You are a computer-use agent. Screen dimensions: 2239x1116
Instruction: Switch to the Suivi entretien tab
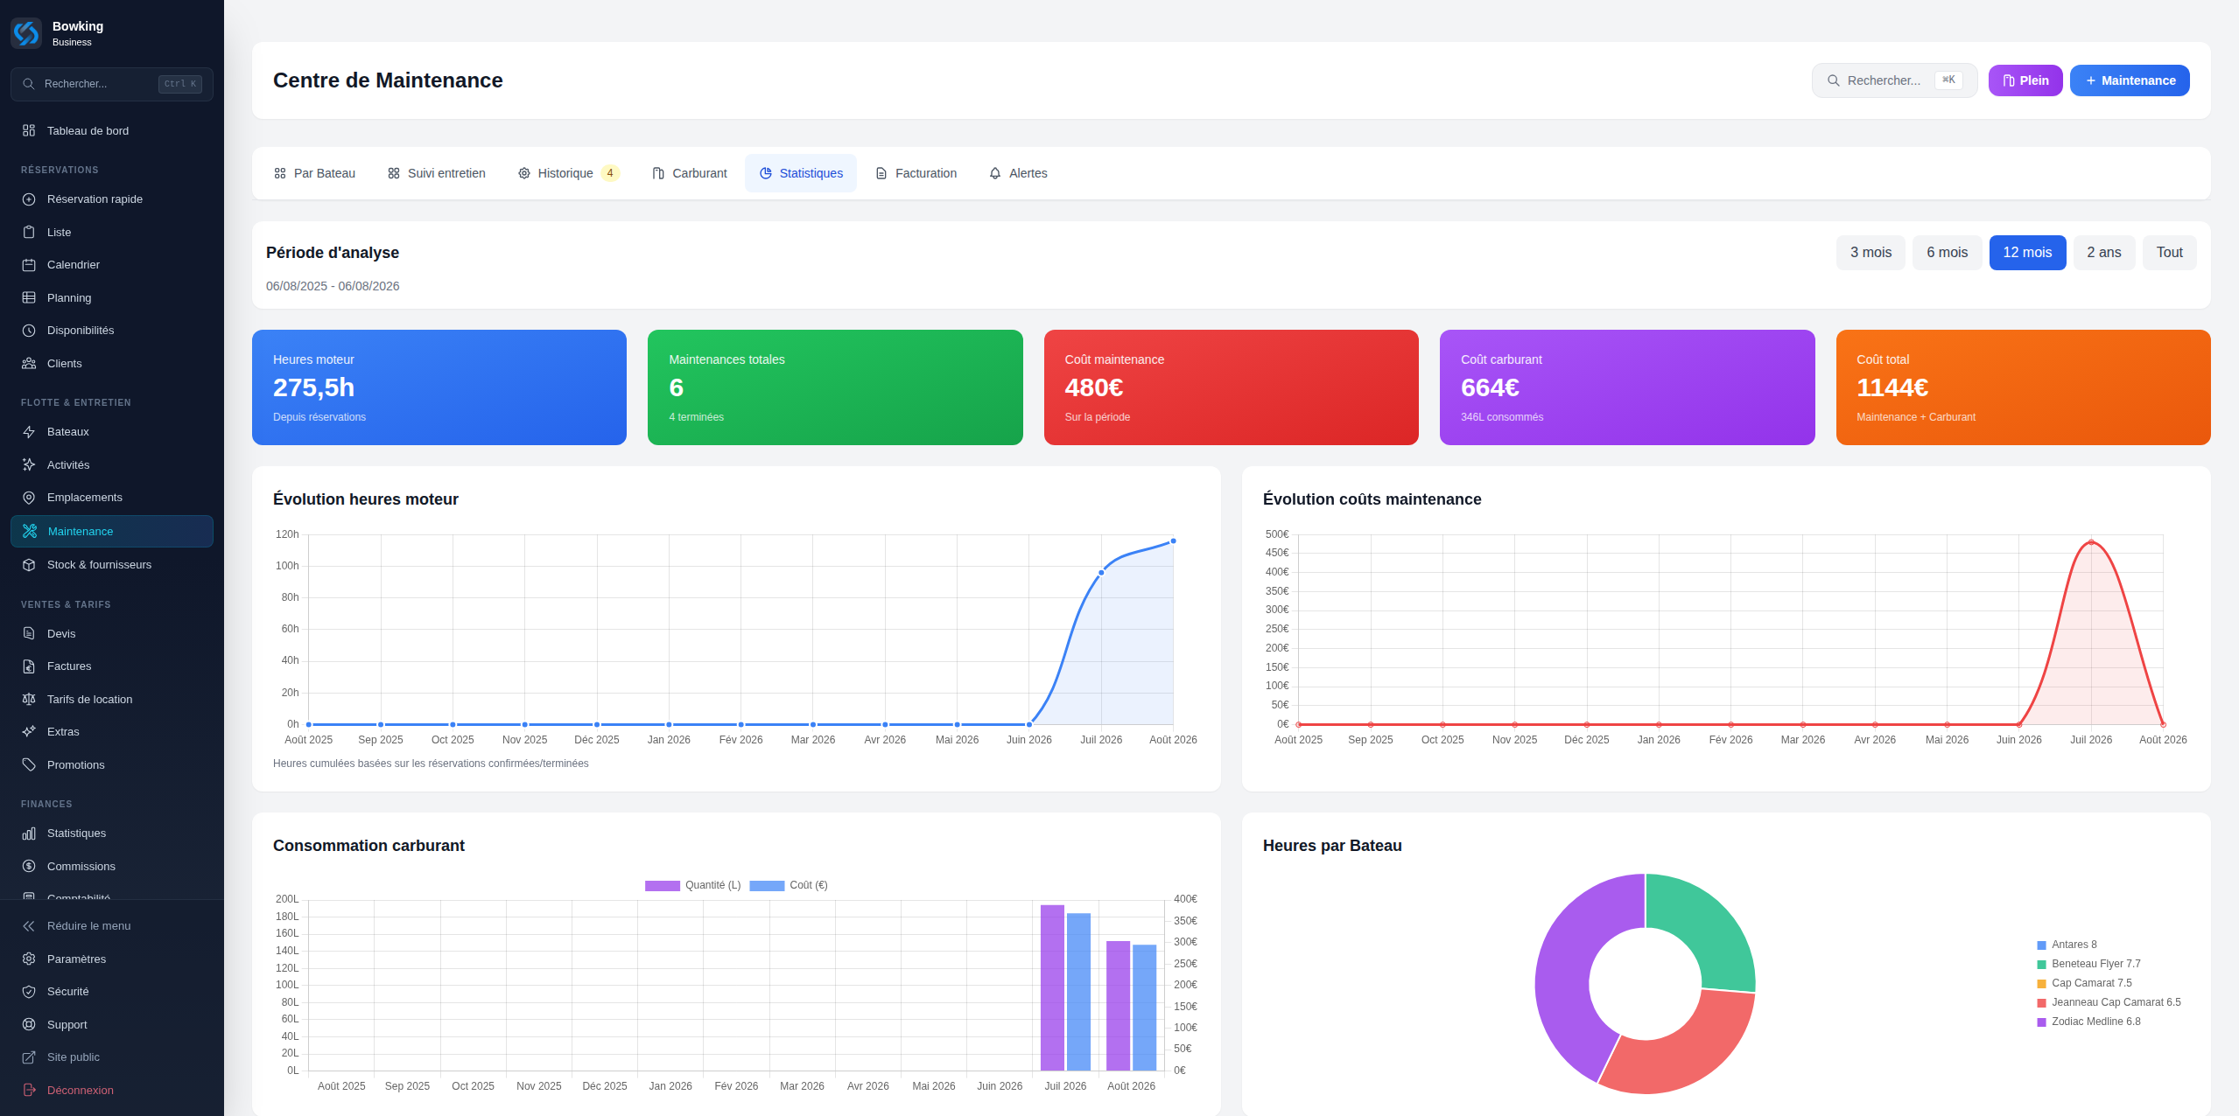[437, 173]
